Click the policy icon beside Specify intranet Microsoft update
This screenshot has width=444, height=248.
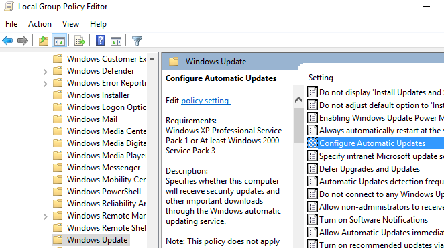click(x=312, y=156)
